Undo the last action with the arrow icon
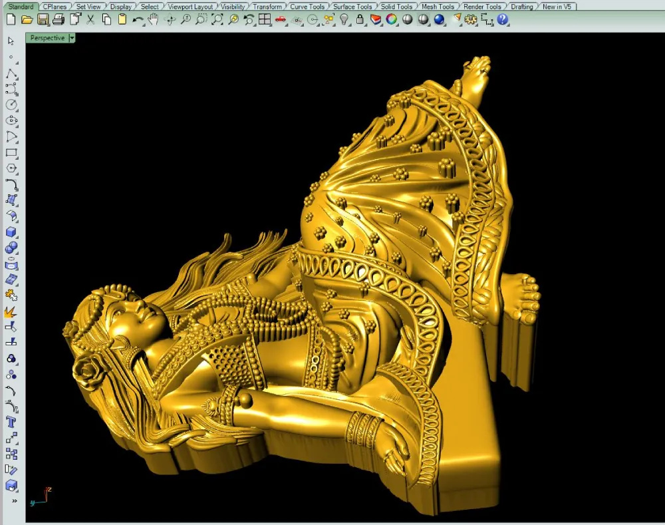 tap(138, 19)
